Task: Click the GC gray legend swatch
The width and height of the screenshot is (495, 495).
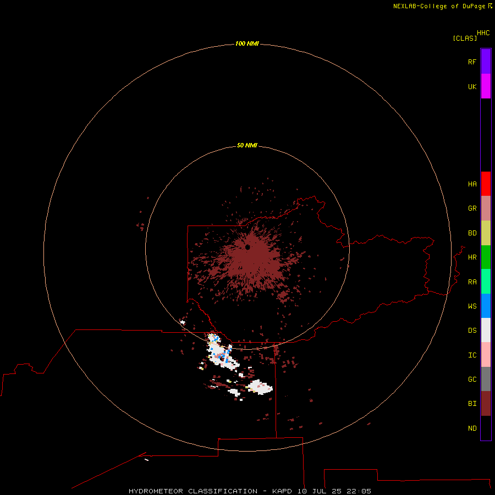Action: (x=486, y=379)
